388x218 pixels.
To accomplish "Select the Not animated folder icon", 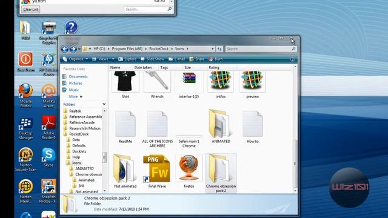I will click(125, 171).
